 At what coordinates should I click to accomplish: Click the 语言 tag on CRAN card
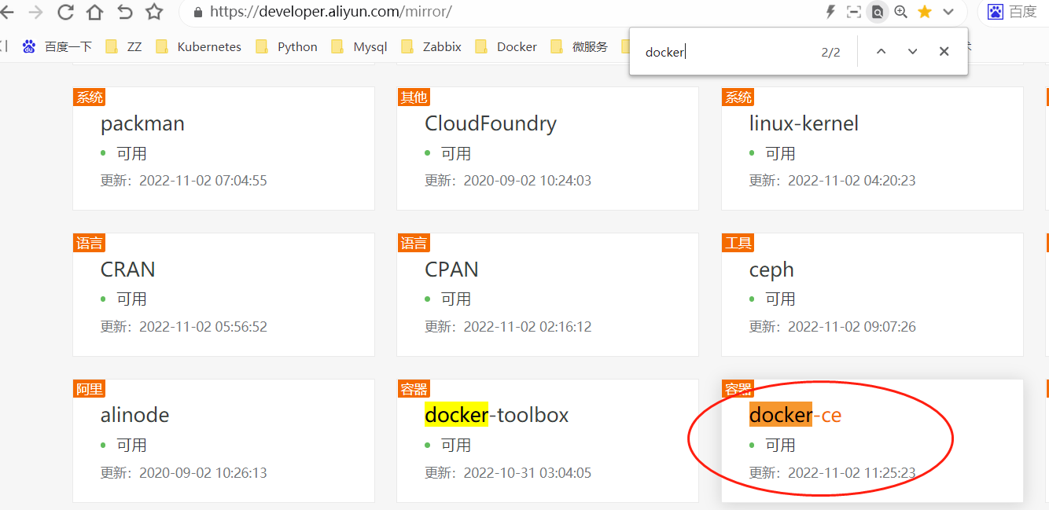[90, 244]
